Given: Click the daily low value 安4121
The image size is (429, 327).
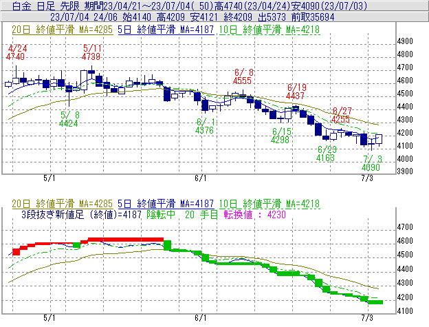Looking at the screenshot, I should (x=203, y=17).
